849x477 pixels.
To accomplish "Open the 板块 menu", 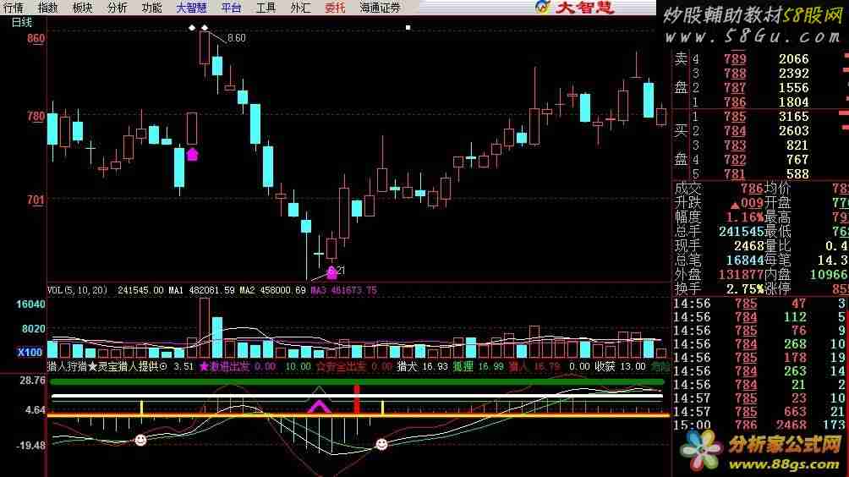I will tap(82, 8).
